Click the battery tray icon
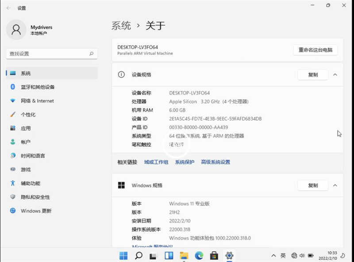 click(311, 256)
